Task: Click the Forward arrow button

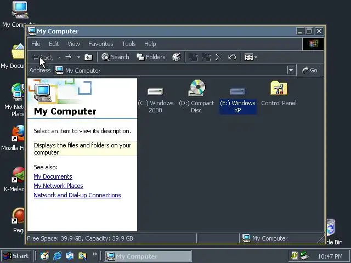Action: point(68,57)
